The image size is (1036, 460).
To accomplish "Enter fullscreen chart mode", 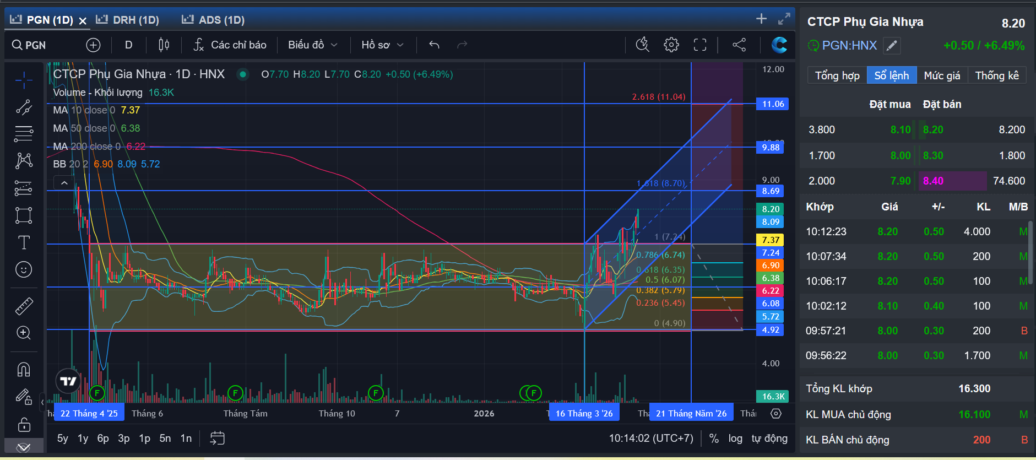I will [x=700, y=45].
